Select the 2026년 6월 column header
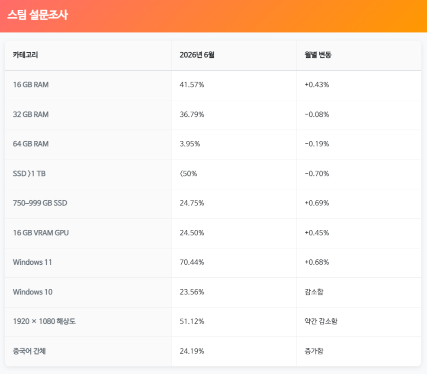Screen dimensions: 427x374 coord(197,55)
